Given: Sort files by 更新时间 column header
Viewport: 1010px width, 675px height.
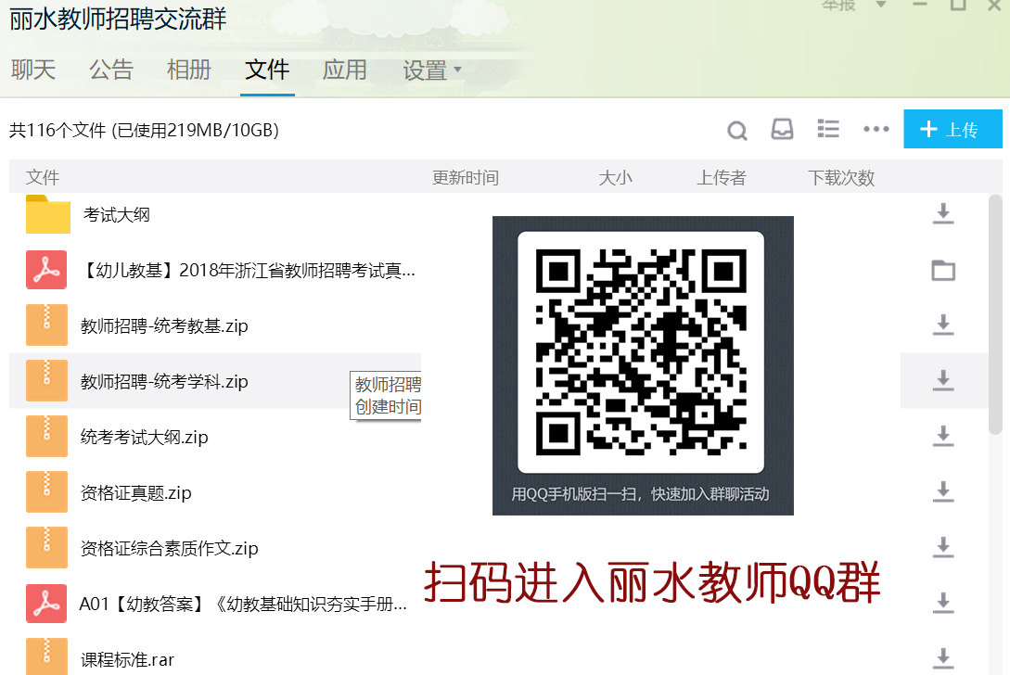Looking at the screenshot, I should pos(466,177).
